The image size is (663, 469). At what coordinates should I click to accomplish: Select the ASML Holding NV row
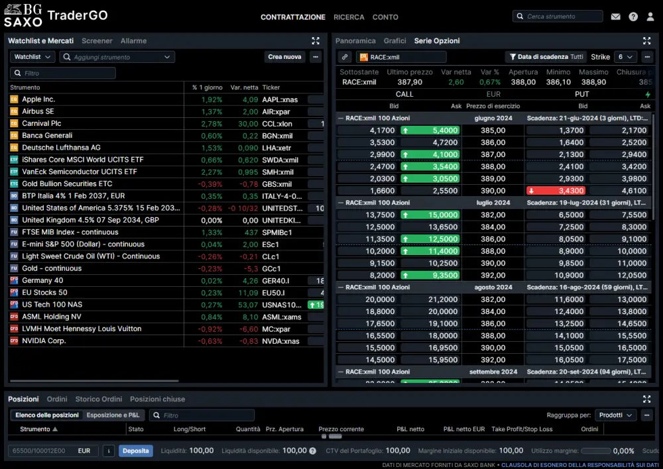(166, 317)
